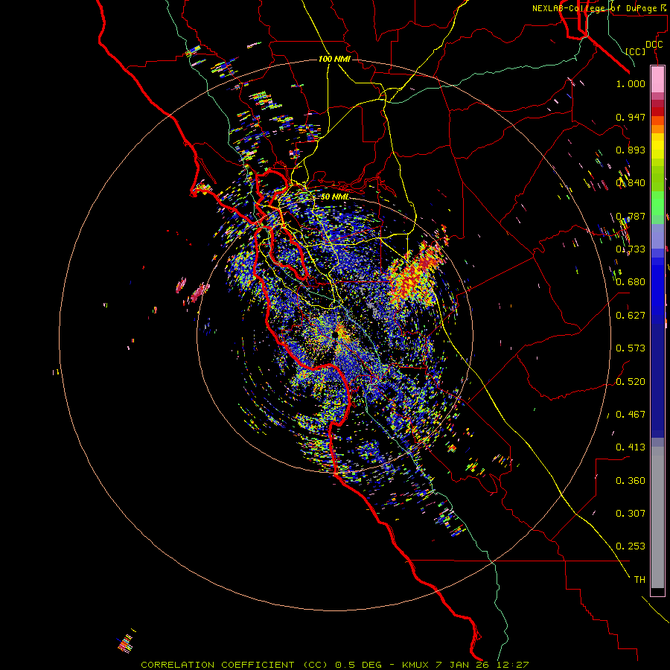The width and height of the screenshot is (670, 670).
Task: Select the 0.627 scale value
Action: (x=631, y=316)
